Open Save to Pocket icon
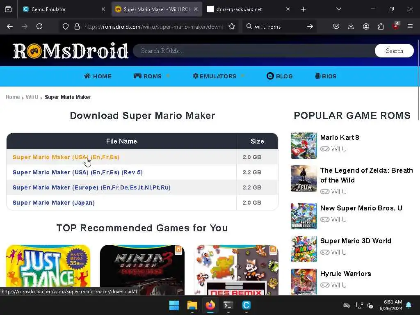The width and height of the screenshot is (420, 315). click(x=336, y=26)
